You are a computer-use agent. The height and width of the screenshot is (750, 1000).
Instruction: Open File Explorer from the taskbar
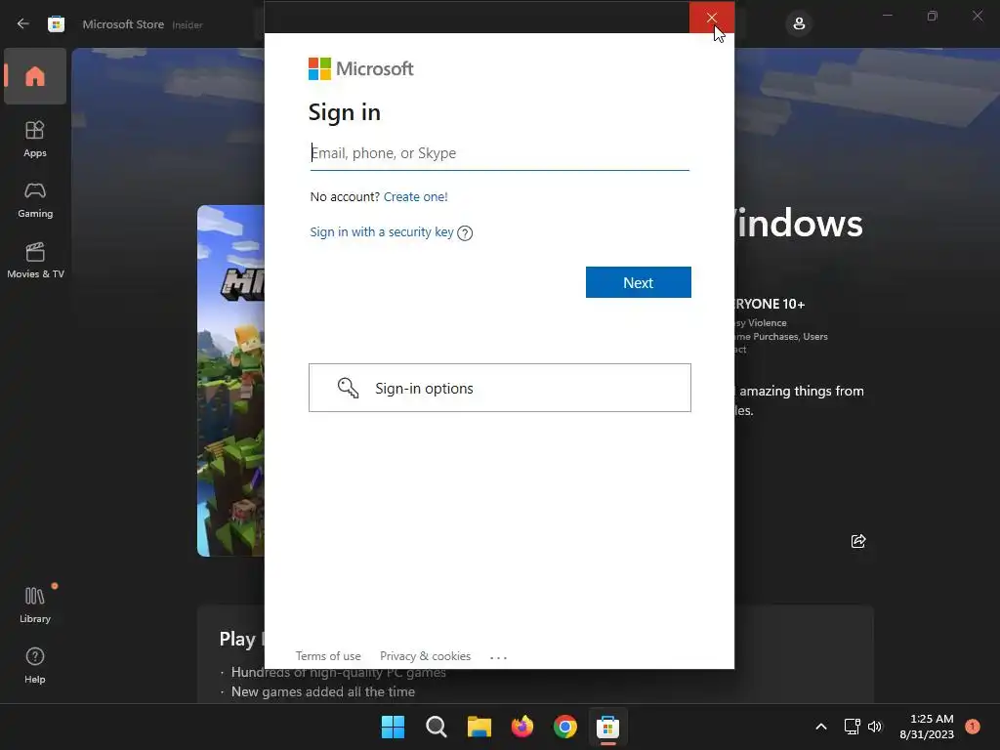coord(479,727)
